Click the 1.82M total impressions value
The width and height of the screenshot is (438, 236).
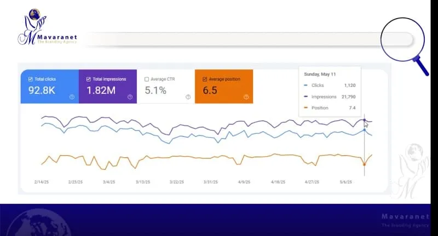click(x=101, y=91)
